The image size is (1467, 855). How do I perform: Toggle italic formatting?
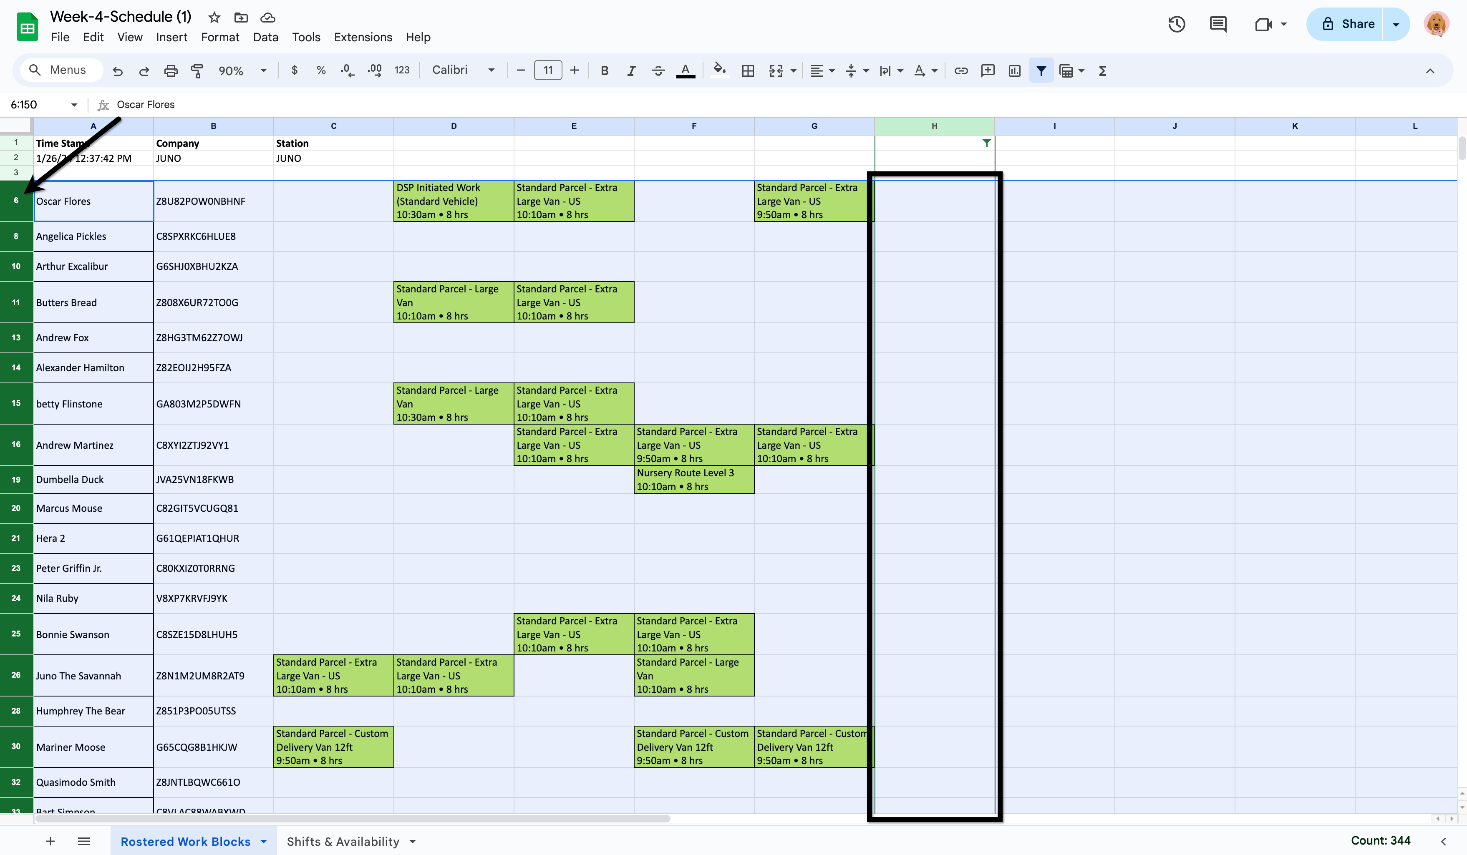click(631, 70)
